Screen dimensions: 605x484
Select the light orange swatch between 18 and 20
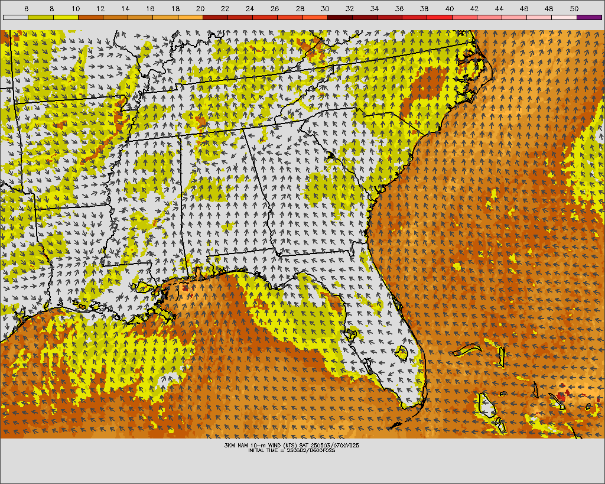(x=190, y=17)
